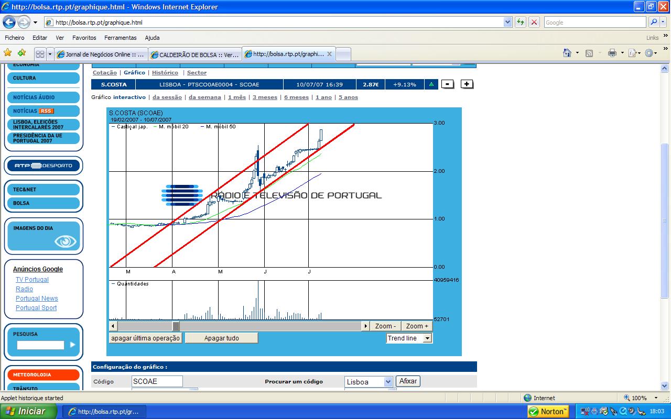Open the Tools gear icon
Screen dimensions: 671x419
[649, 53]
